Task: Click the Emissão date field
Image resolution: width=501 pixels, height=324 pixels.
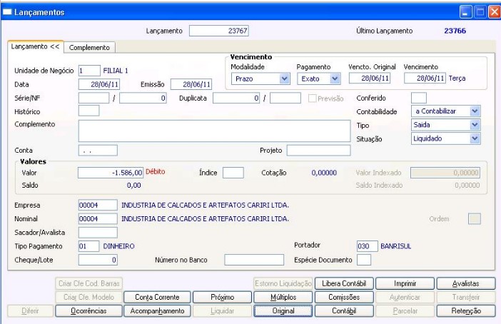Action: click(191, 84)
